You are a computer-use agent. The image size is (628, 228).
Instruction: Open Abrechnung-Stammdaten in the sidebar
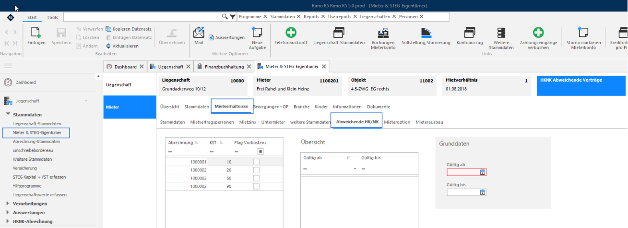[x=36, y=142]
